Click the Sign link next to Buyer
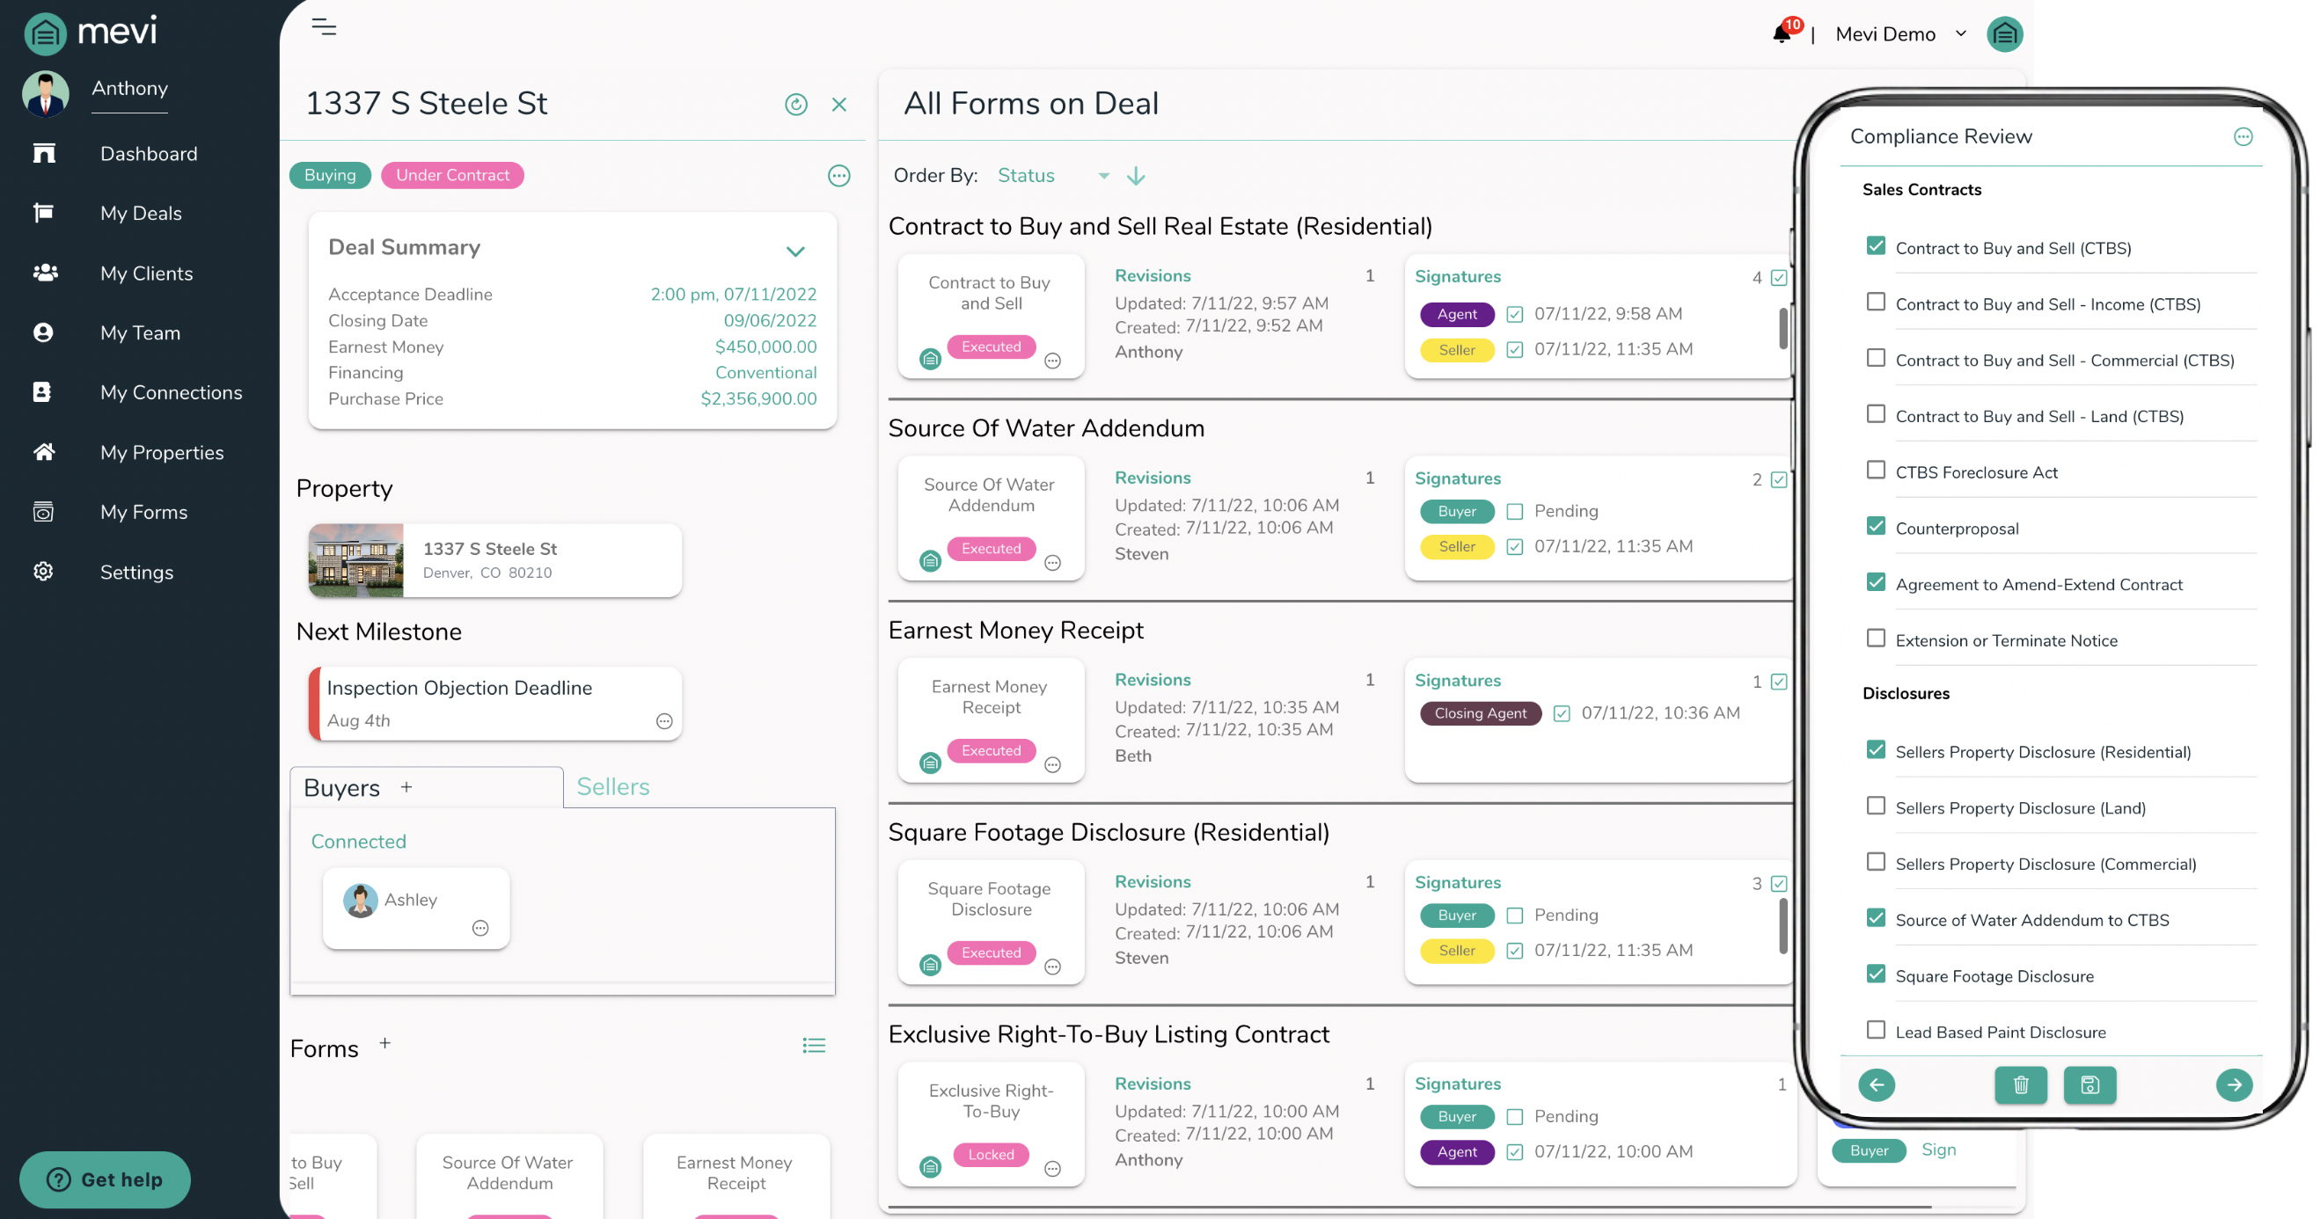 (x=1938, y=1150)
